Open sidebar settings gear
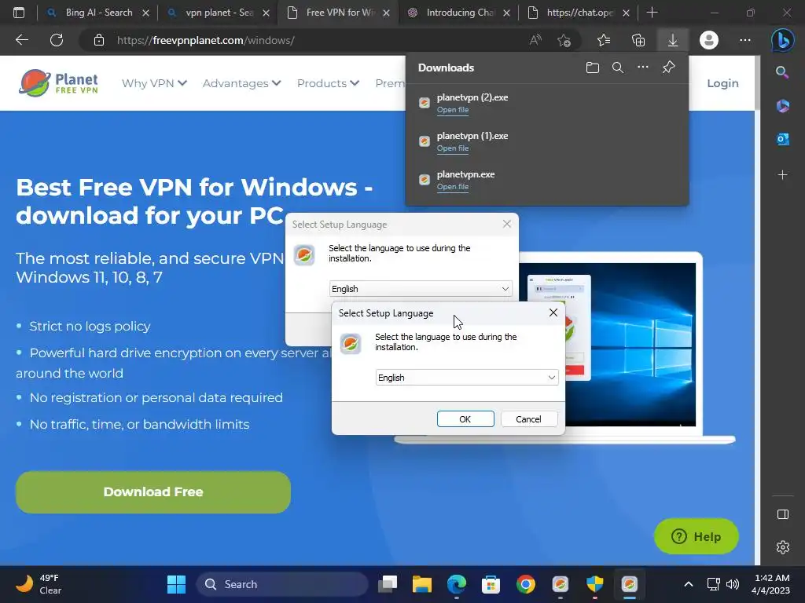Viewport: 805px width, 603px height. click(782, 547)
